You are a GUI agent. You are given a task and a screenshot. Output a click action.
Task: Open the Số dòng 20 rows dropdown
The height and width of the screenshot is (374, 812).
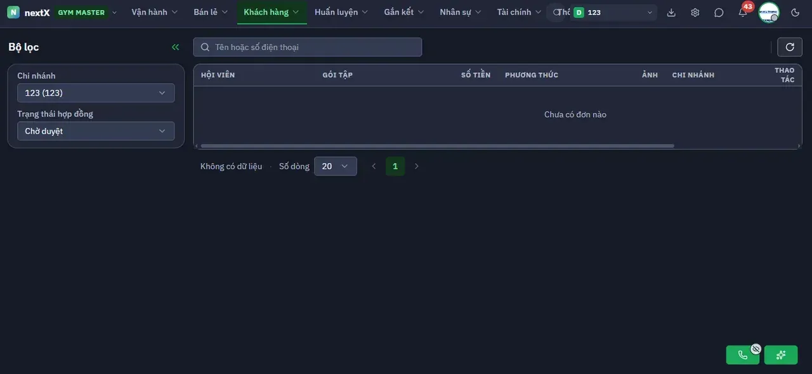336,166
